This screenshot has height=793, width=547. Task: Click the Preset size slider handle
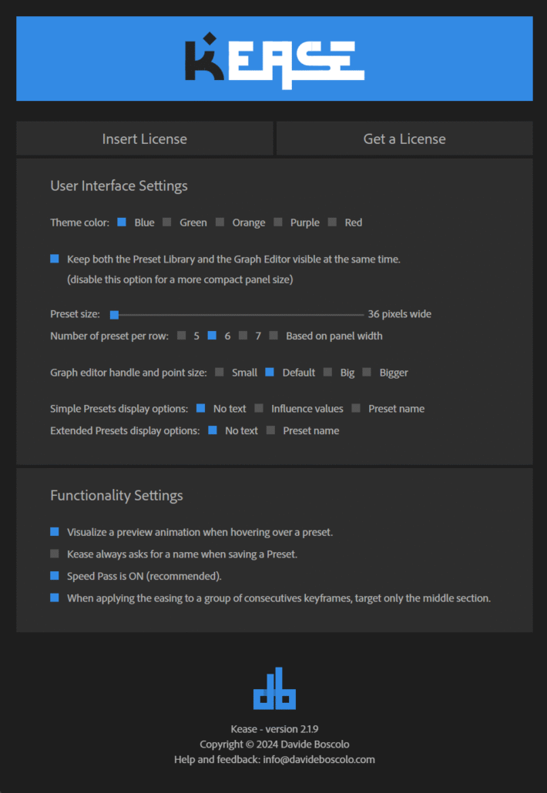114,314
